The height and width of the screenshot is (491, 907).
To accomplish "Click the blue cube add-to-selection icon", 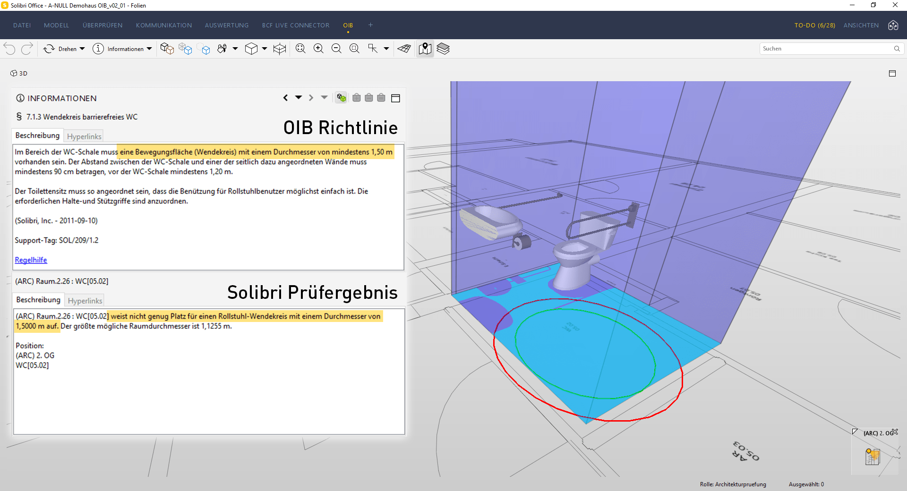I will click(185, 49).
